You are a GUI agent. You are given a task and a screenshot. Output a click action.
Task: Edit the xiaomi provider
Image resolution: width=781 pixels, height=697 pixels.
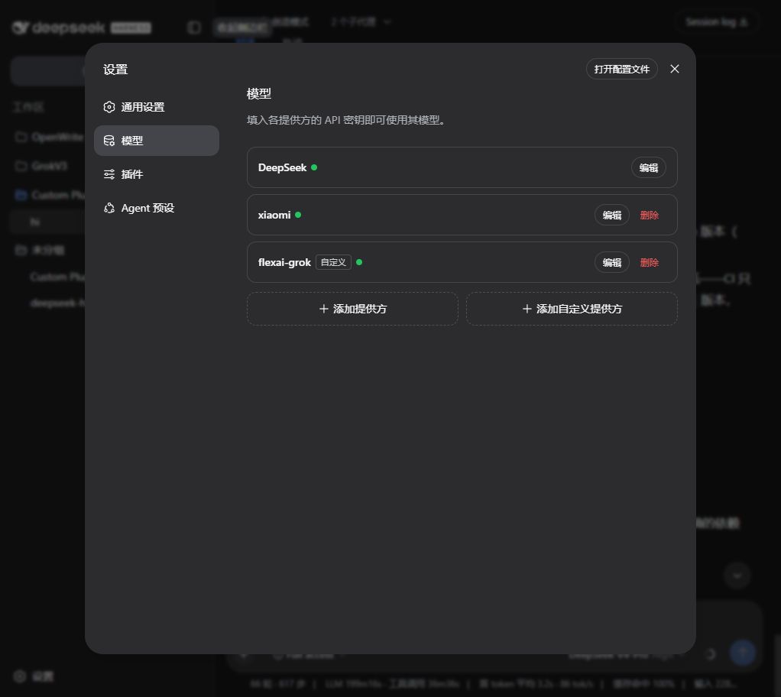pos(611,215)
